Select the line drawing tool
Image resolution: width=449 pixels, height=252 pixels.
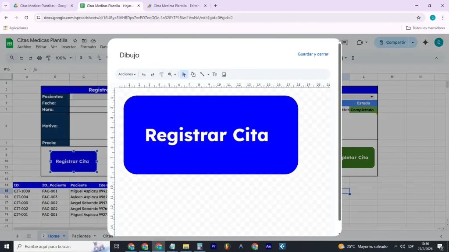202,74
